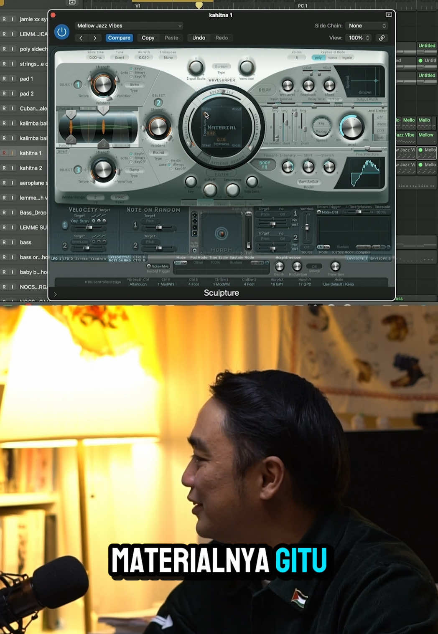The image size is (438, 634).
Task: Select poly keyboard mode
Action: (318, 58)
